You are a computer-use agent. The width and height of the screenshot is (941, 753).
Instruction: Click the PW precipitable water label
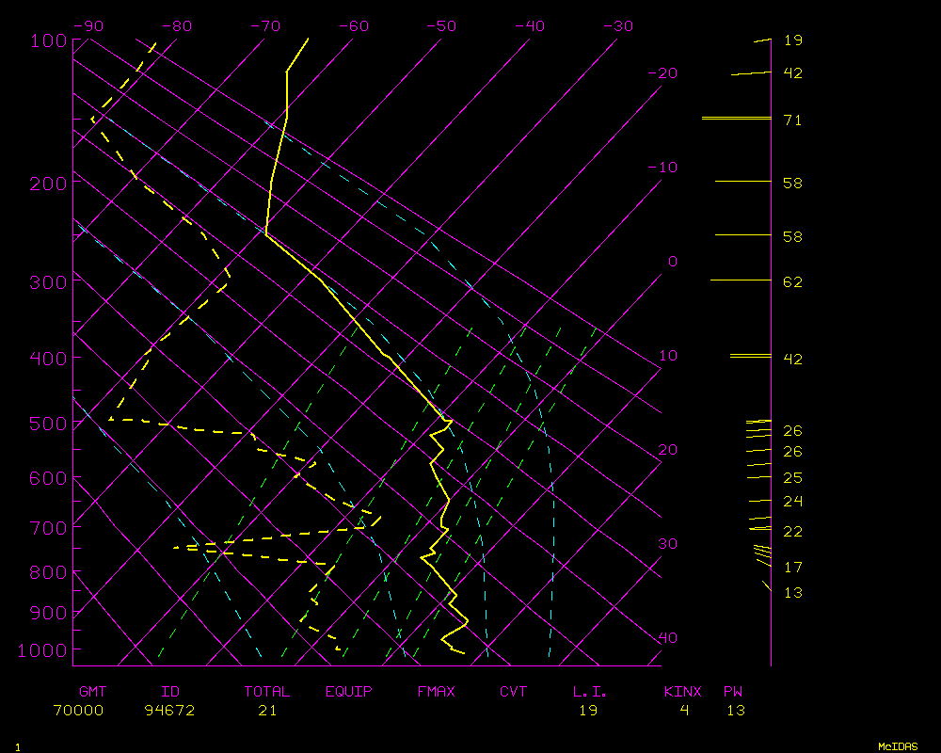pyautogui.click(x=733, y=692)
